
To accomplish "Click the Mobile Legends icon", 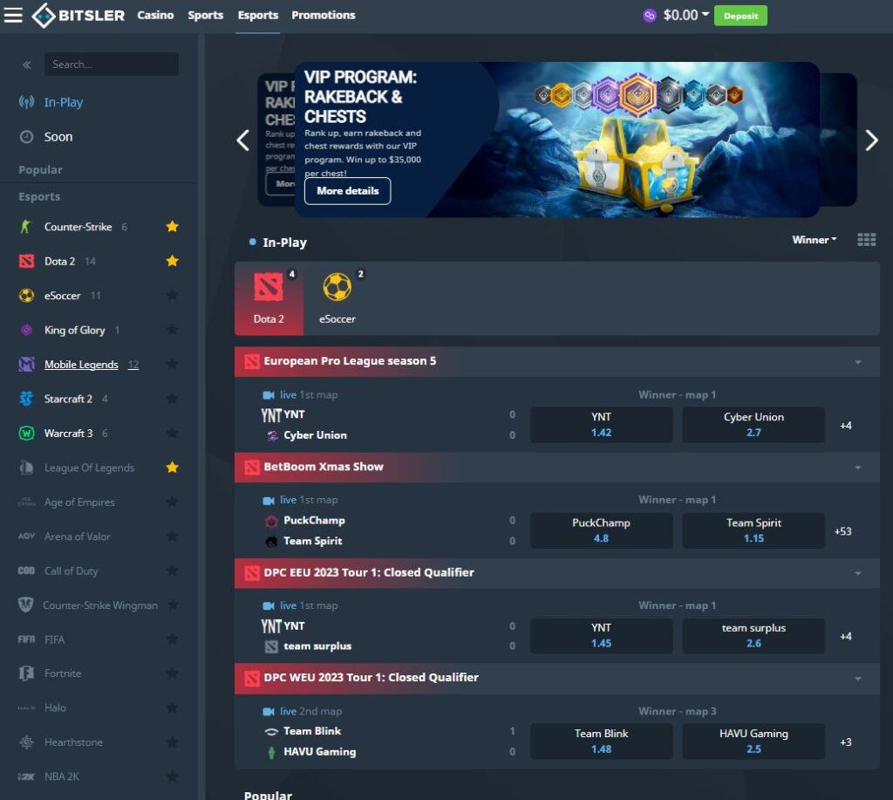I will click(26, 364).
